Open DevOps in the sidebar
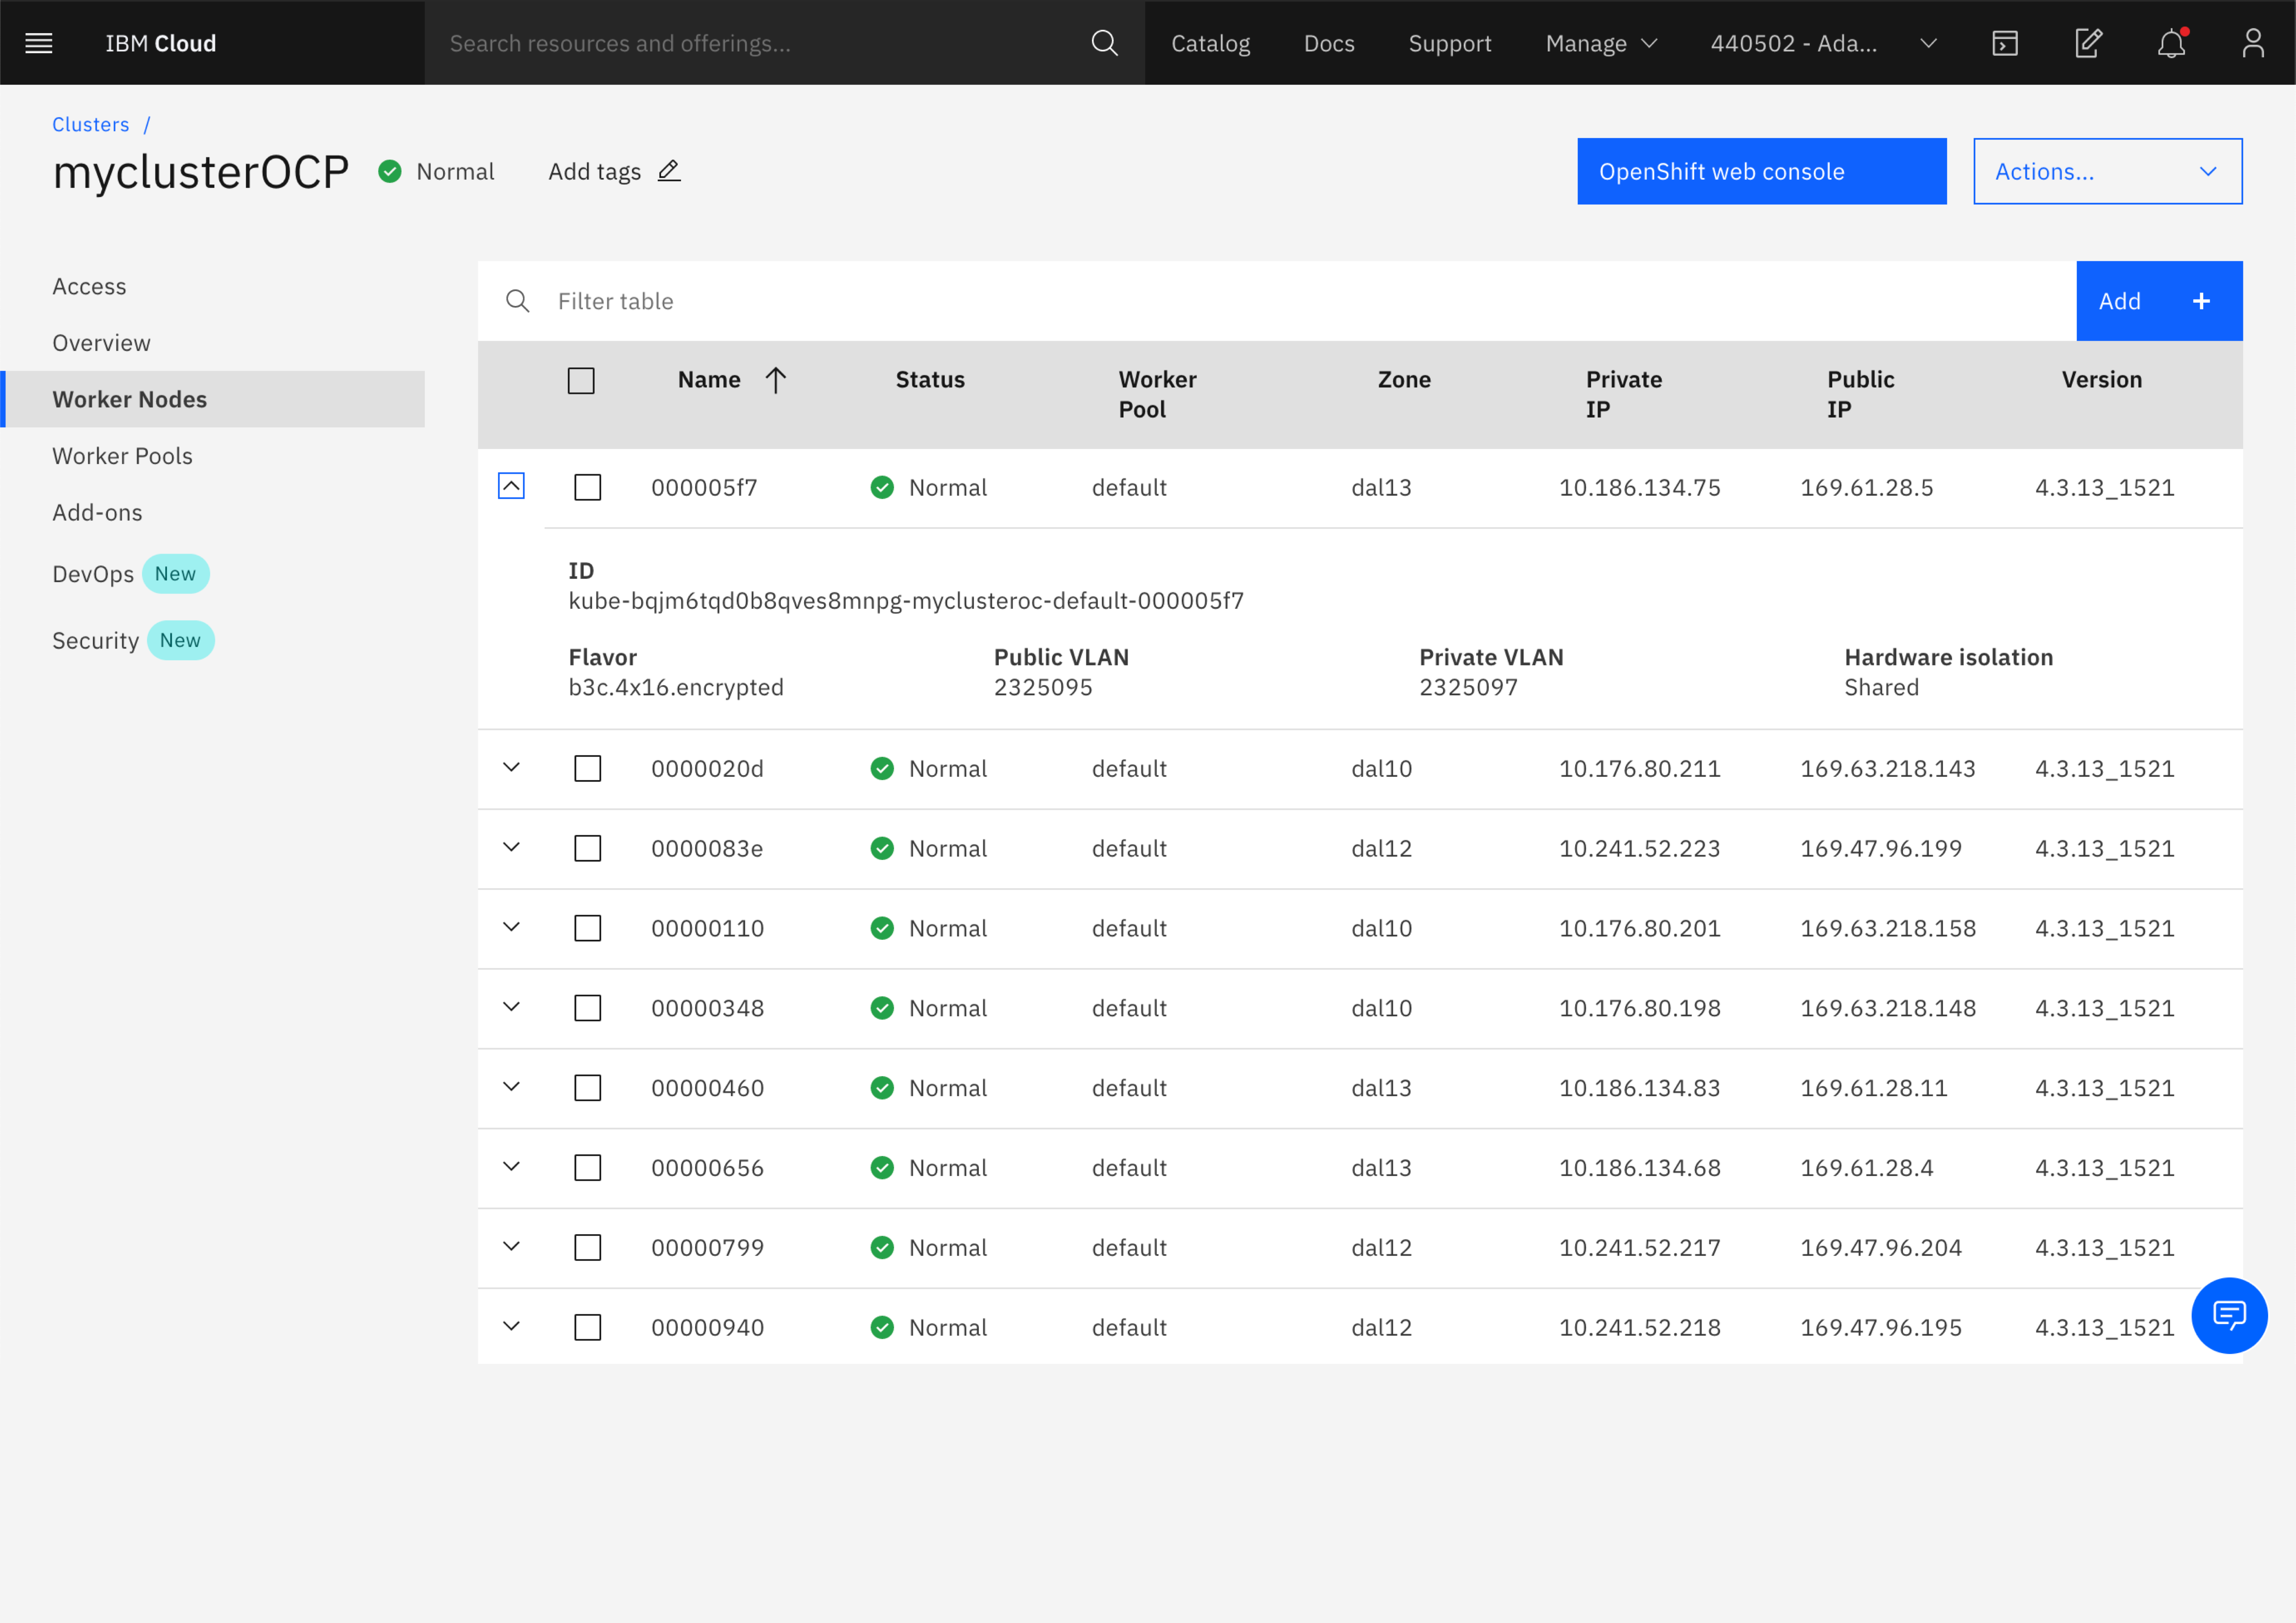The height and width of the screenshot is (1623, 2296). pyautogui.click(x=93, y=574)
